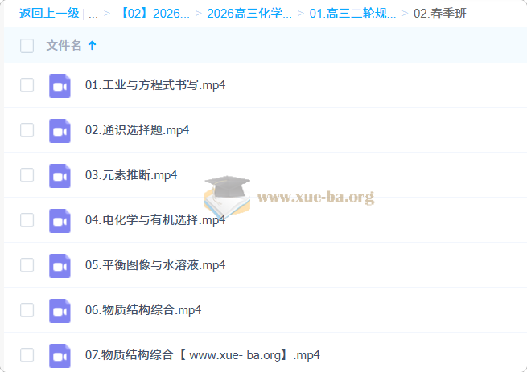Open the file 05.平衡图像与水溶液.mp4
The width and height of the screenshot is (527, 372).
click(155, 265)
